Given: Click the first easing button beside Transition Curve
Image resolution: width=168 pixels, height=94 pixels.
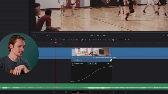Looking at the screenshot, I should pos(88,64).
